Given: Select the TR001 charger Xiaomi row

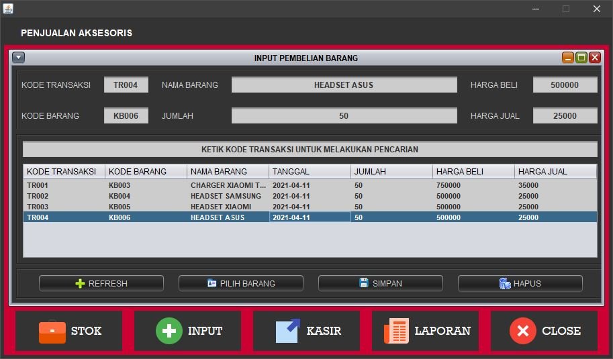Looking at the screenshot, I should 228,185.
